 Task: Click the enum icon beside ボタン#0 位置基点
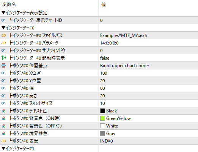(x=3, y=65)
